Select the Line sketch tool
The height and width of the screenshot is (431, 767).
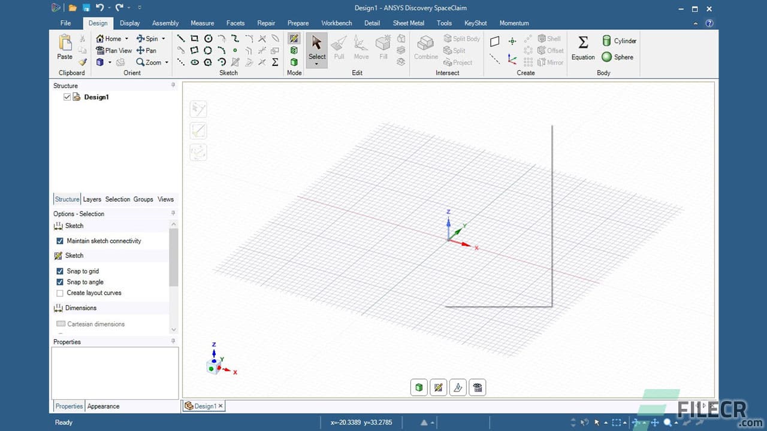coord(180,38)
